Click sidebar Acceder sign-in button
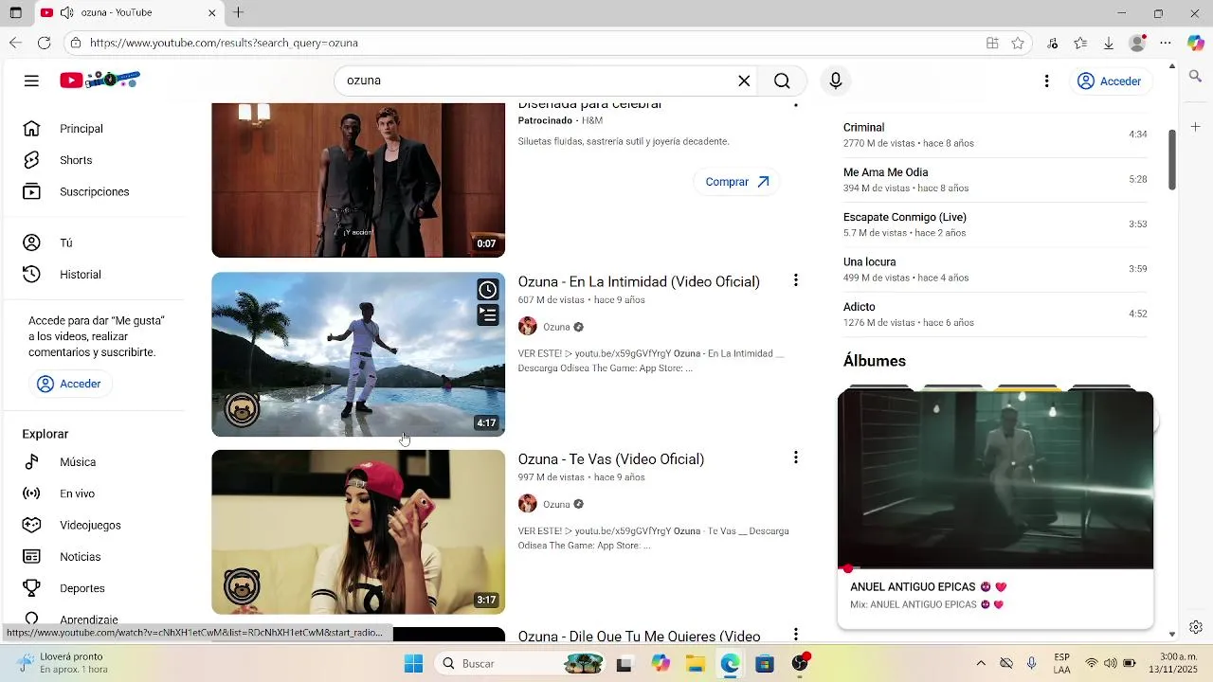The width and height of the screenshot is (1213, 682). click(70, 384)
